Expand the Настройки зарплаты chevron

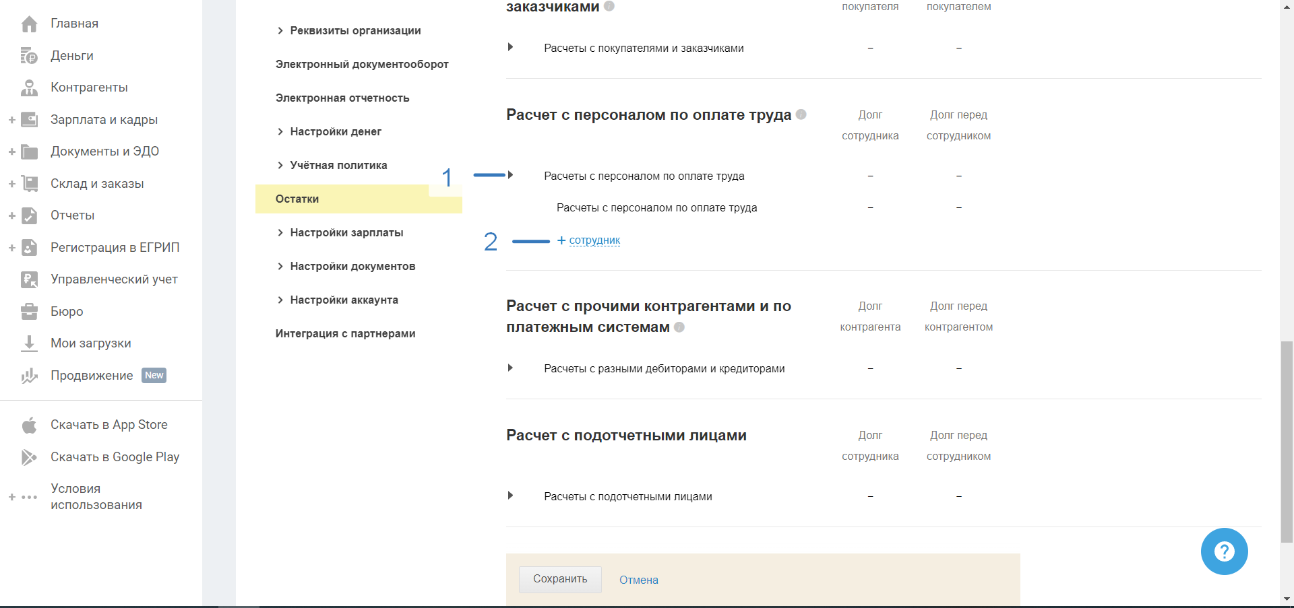tap(280, 232)
